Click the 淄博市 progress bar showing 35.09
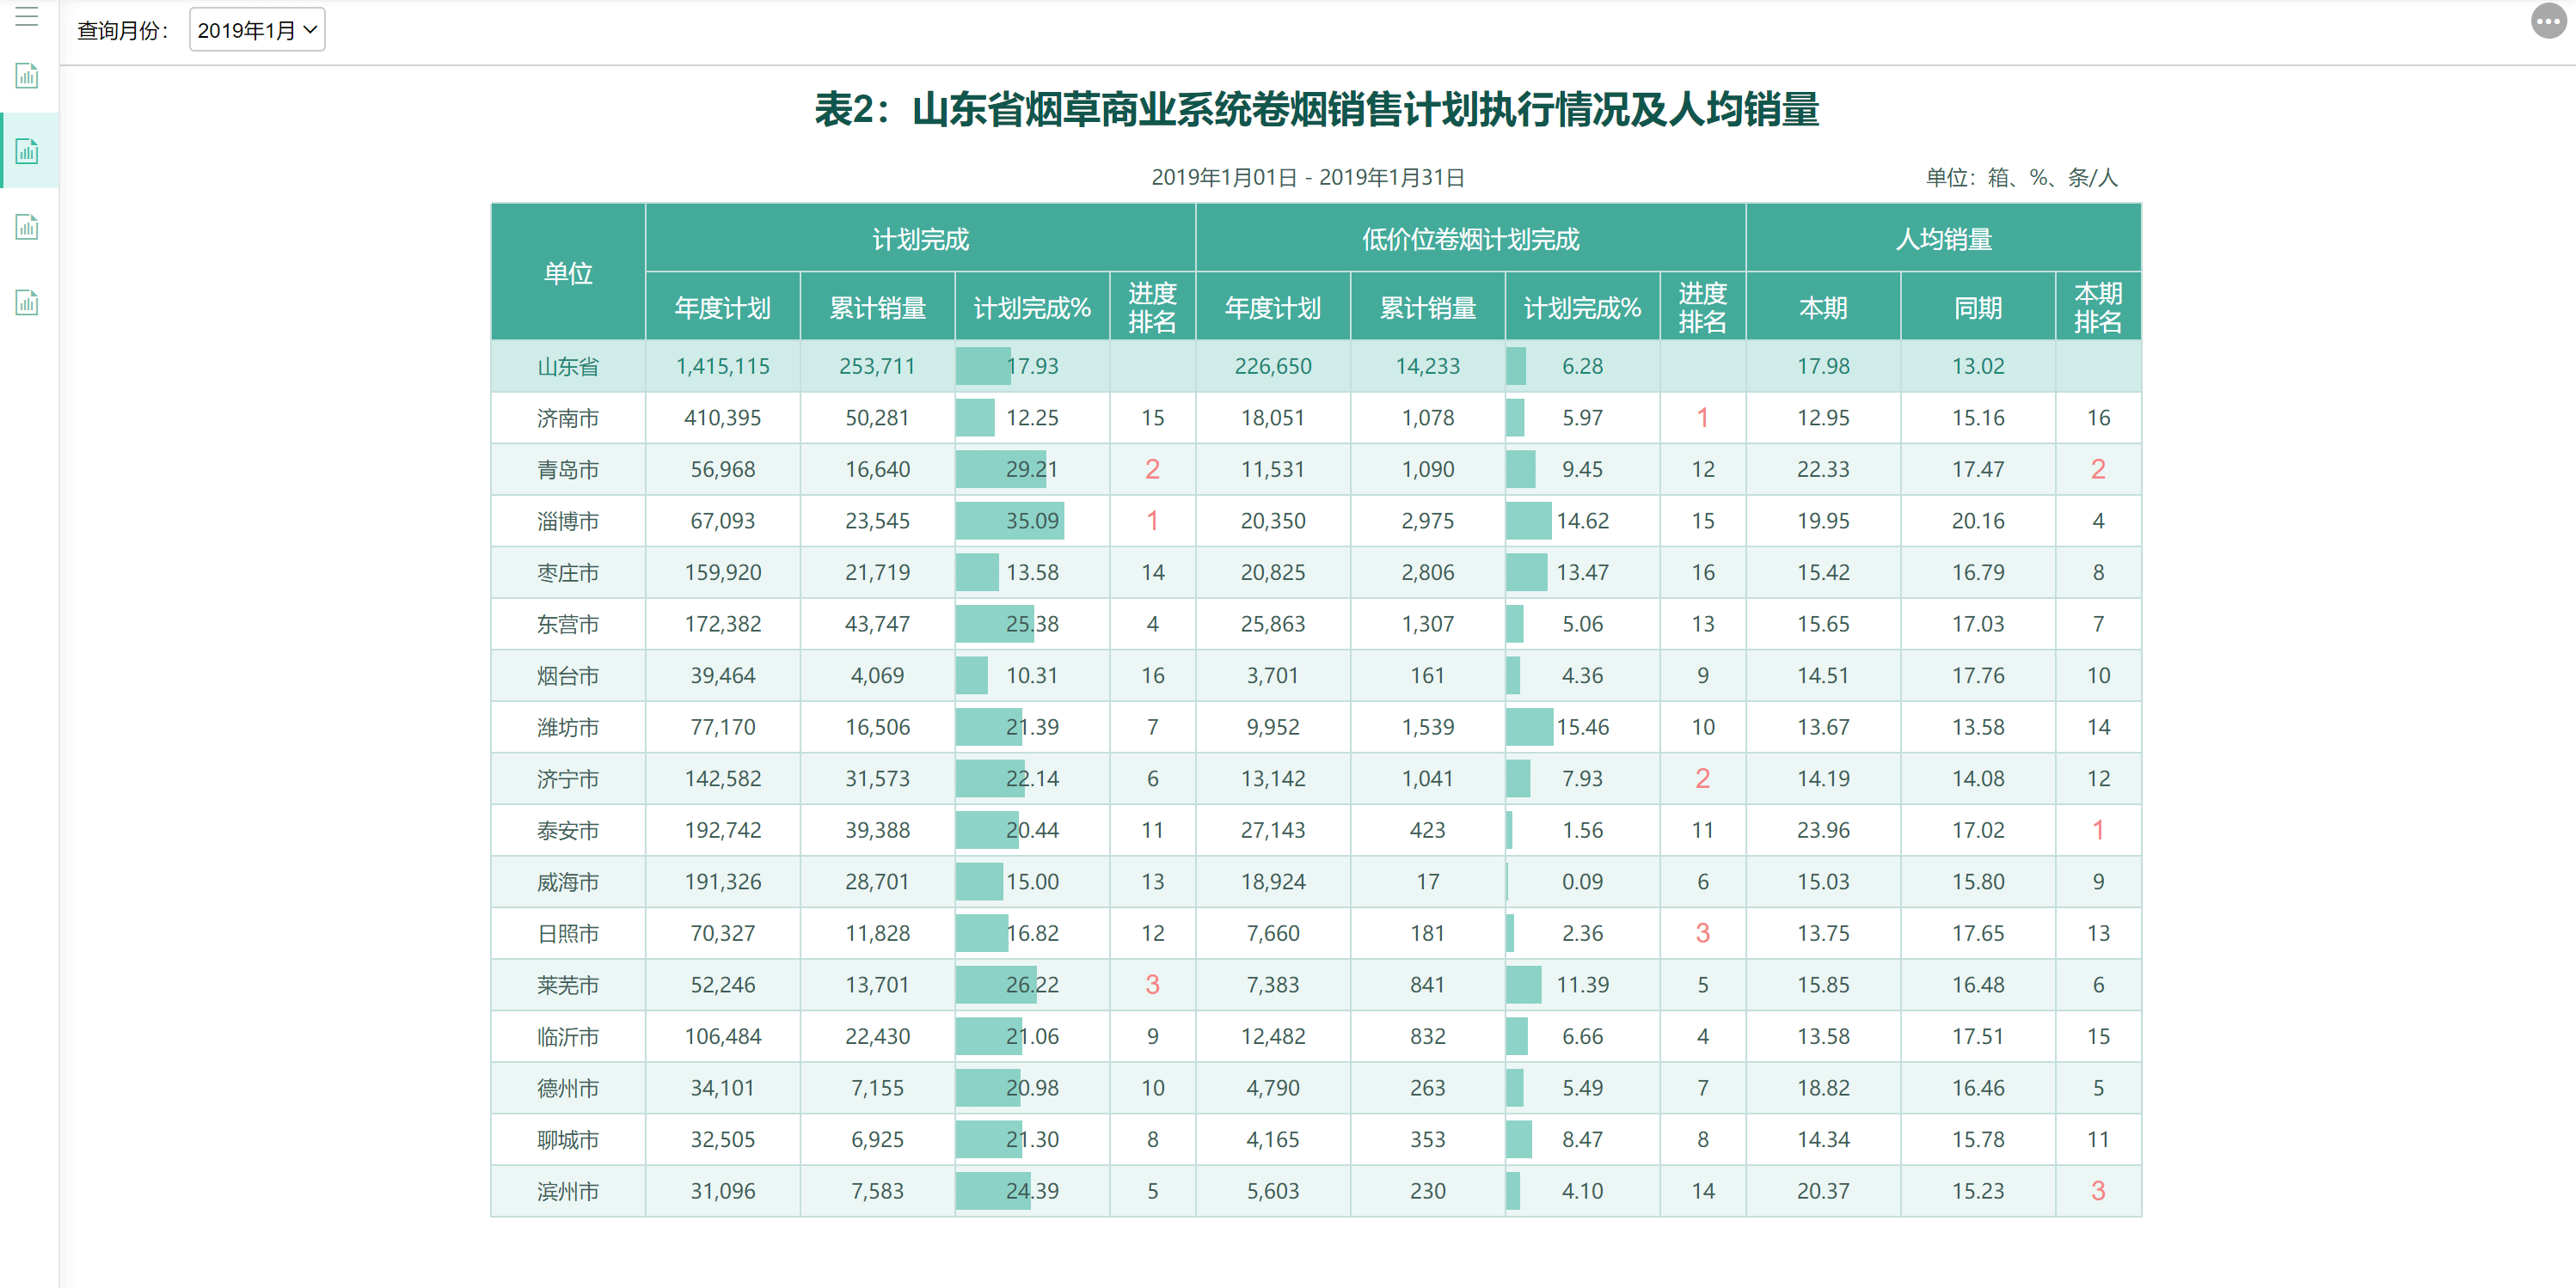 1012,521
